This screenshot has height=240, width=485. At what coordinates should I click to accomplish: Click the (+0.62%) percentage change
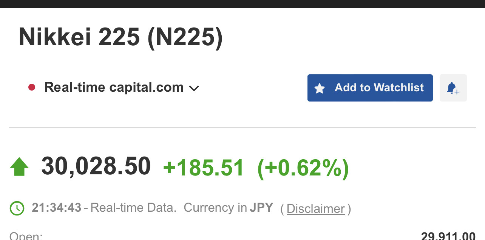303,168
